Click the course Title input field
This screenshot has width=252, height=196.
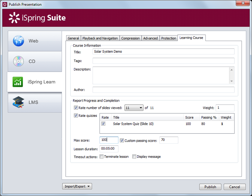tap(163, 52)
